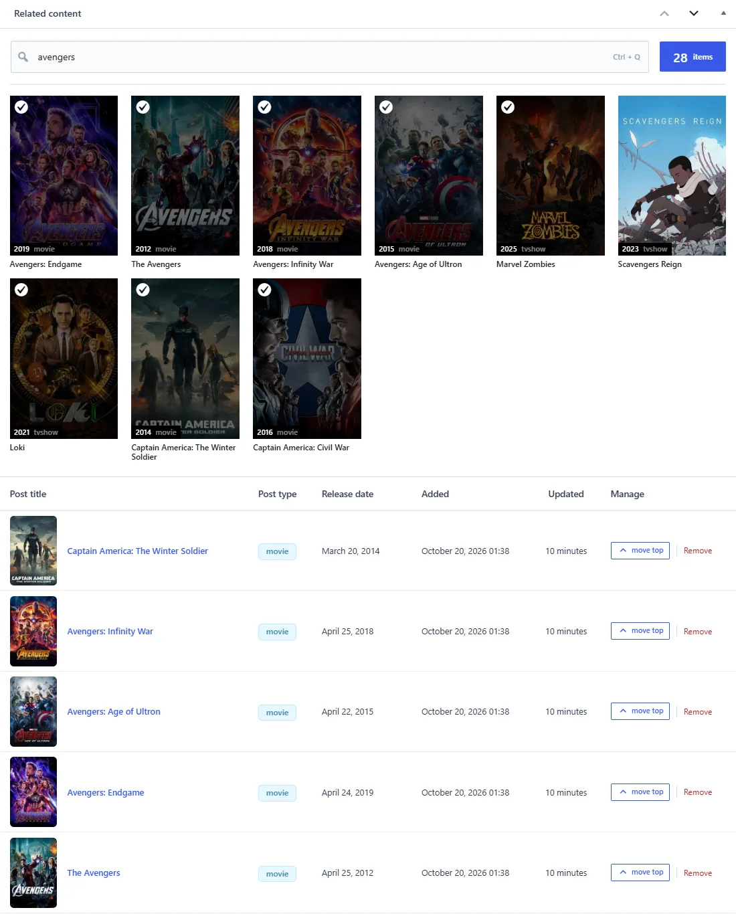Uncheck Avengers: Age of Ultron checkmark
This screenshot has width=736, height=914.
click(x=387, y=107)
